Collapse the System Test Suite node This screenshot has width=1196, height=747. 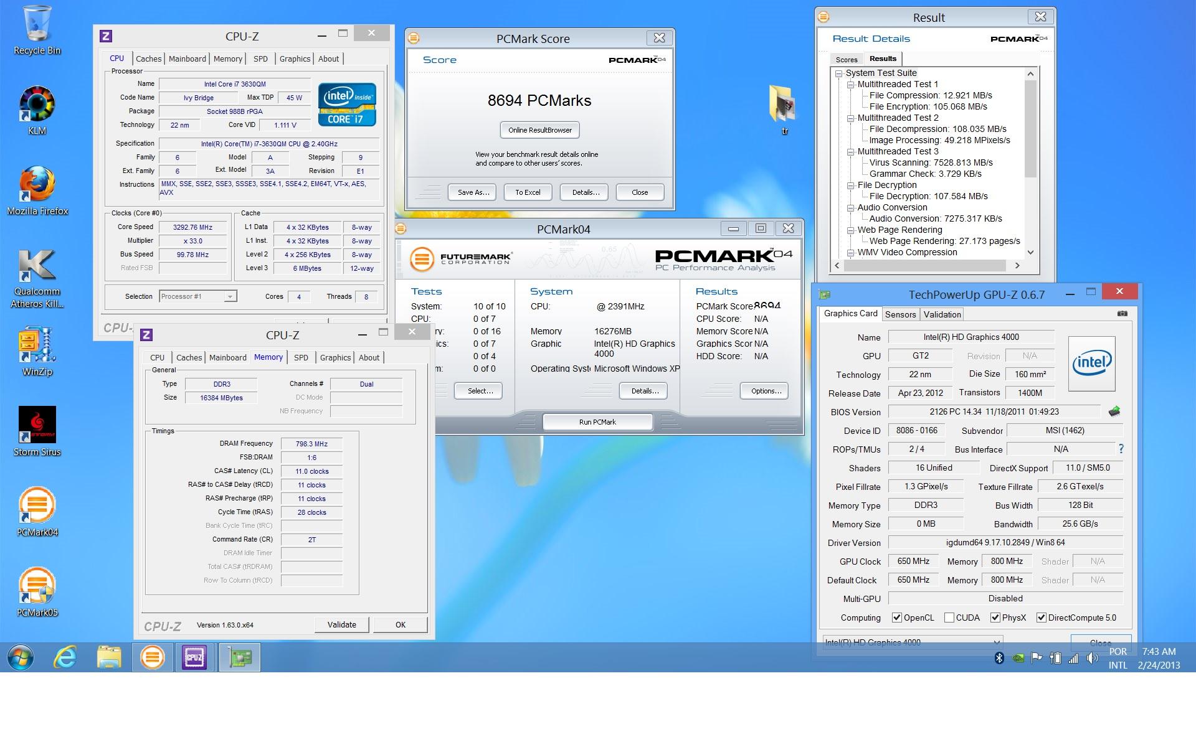tap(838, 73)
